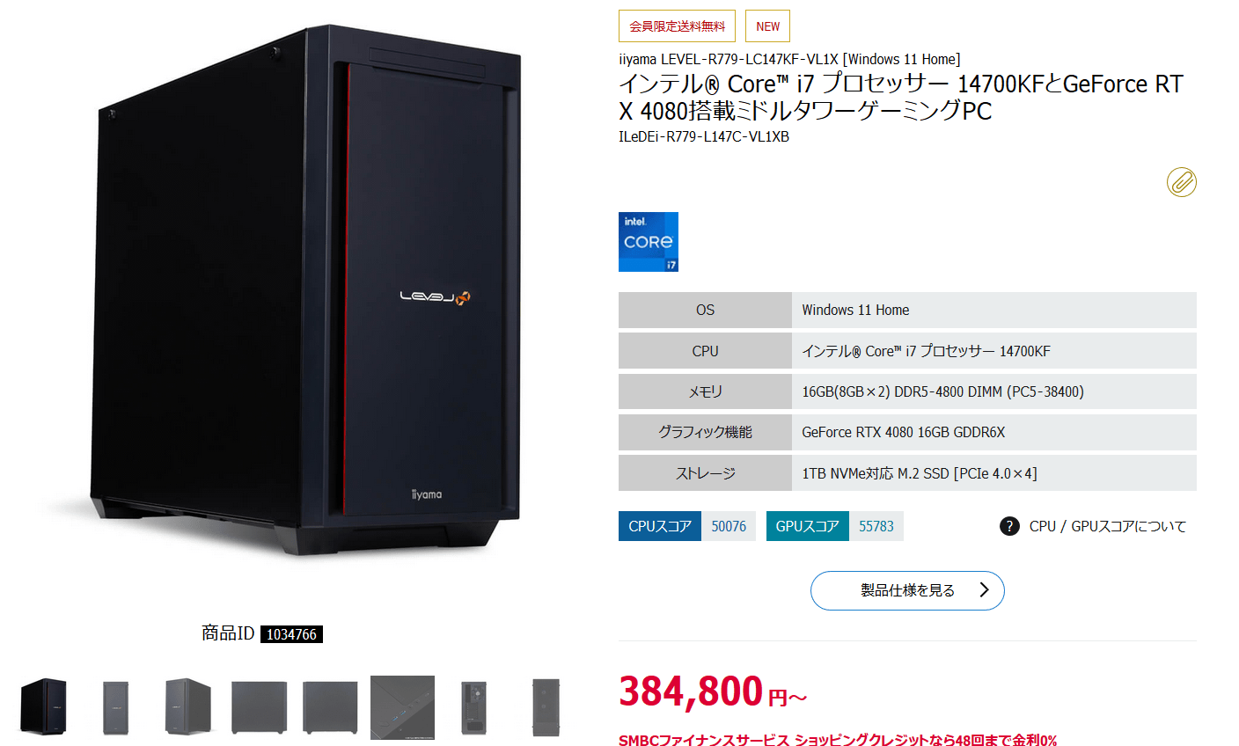Image resolution: width=1239 pixels, height=746 pixels.
Task: Click the chevron arrow in 製品仕様を見る
Action: pos(984,590)
